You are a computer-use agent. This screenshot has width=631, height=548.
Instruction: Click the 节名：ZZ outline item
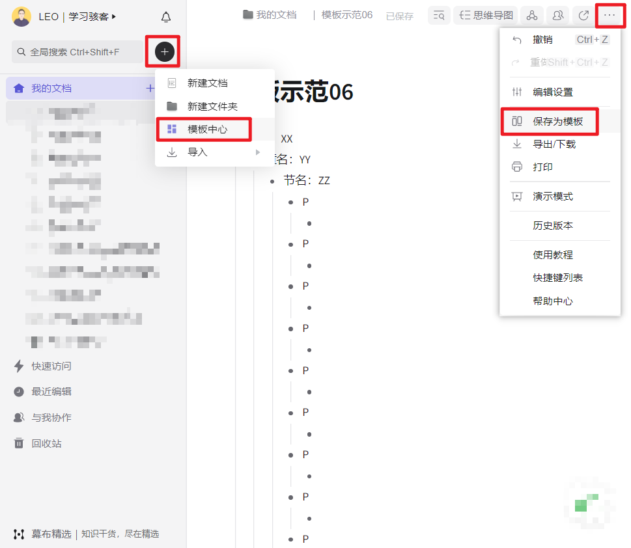click(307, 180)
